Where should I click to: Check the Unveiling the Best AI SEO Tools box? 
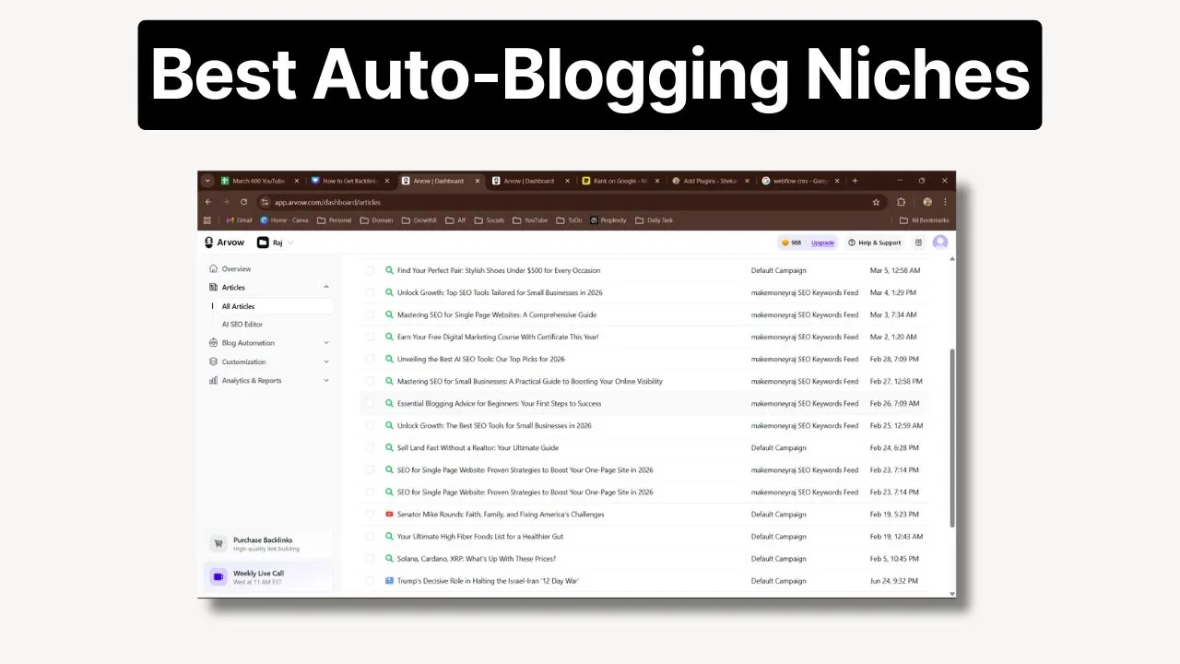coord(370,360)
